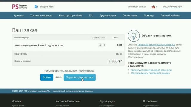Click the footer Подробнее о PS.kz link

151,106
